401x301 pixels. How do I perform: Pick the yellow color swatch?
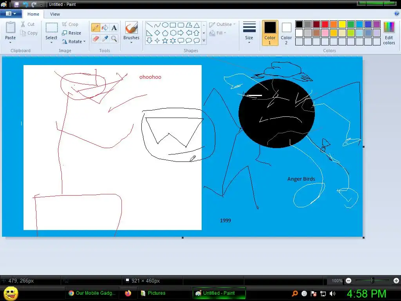pyautogui.click(x=342, y=24)
